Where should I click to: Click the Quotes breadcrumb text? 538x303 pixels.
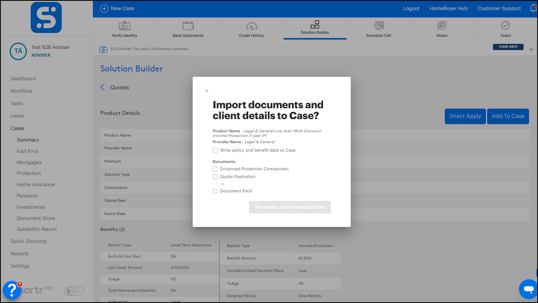120,88
